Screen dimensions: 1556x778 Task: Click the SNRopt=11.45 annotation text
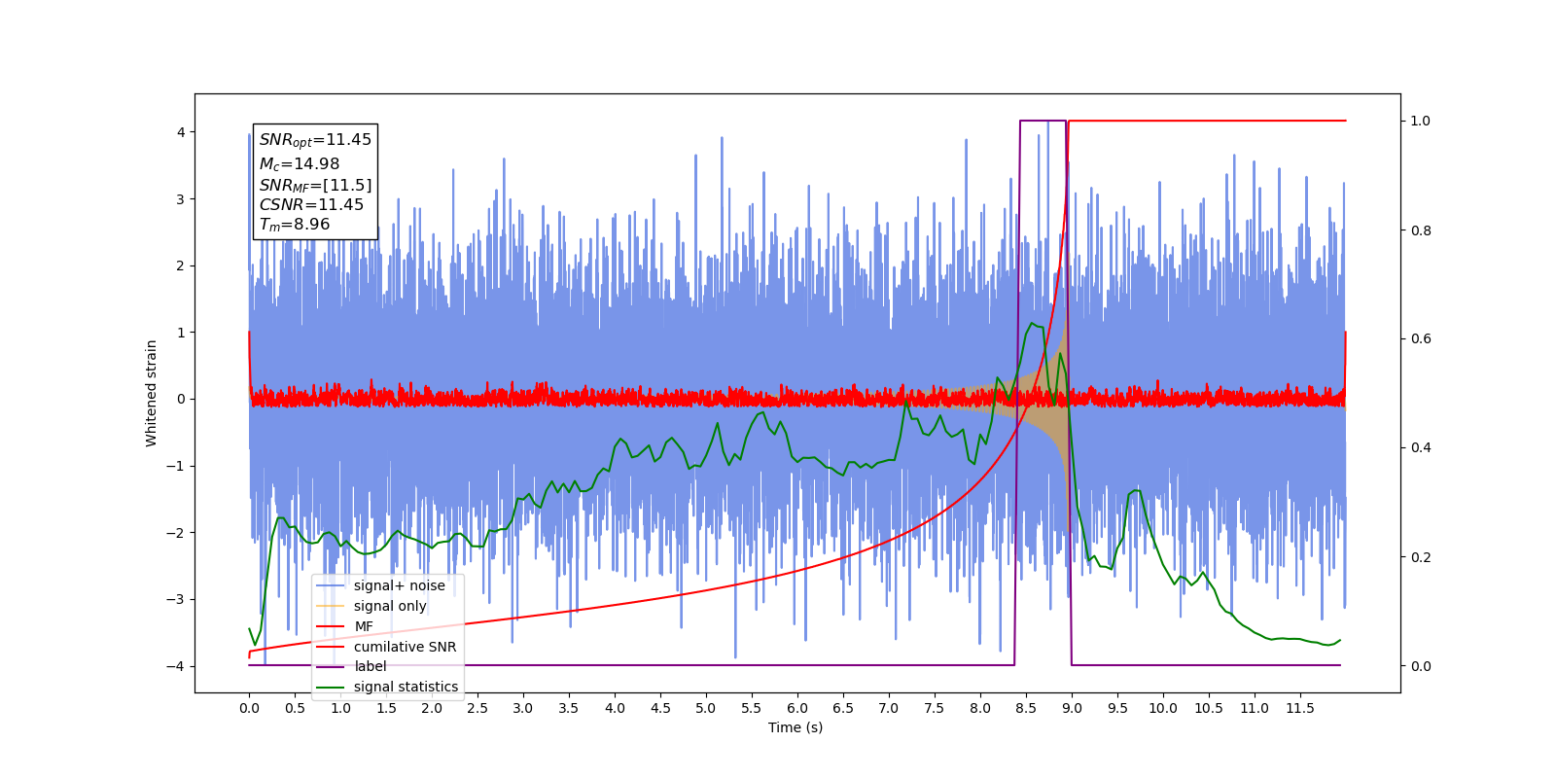pyautogui.click(x=315, y=140)
